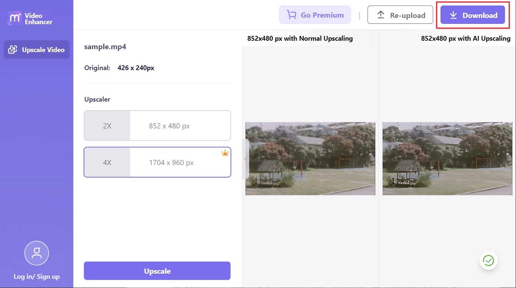Viewport: 516px width, 288px height.
Task: Click the Go Premium button label
Action: [x=322, y=15]
